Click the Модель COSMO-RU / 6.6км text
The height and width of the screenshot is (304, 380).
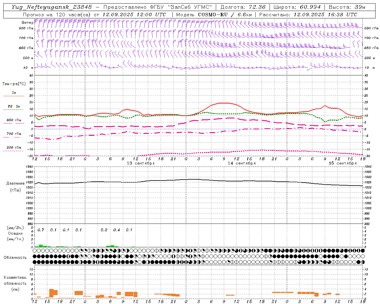[x=214, y=15]
